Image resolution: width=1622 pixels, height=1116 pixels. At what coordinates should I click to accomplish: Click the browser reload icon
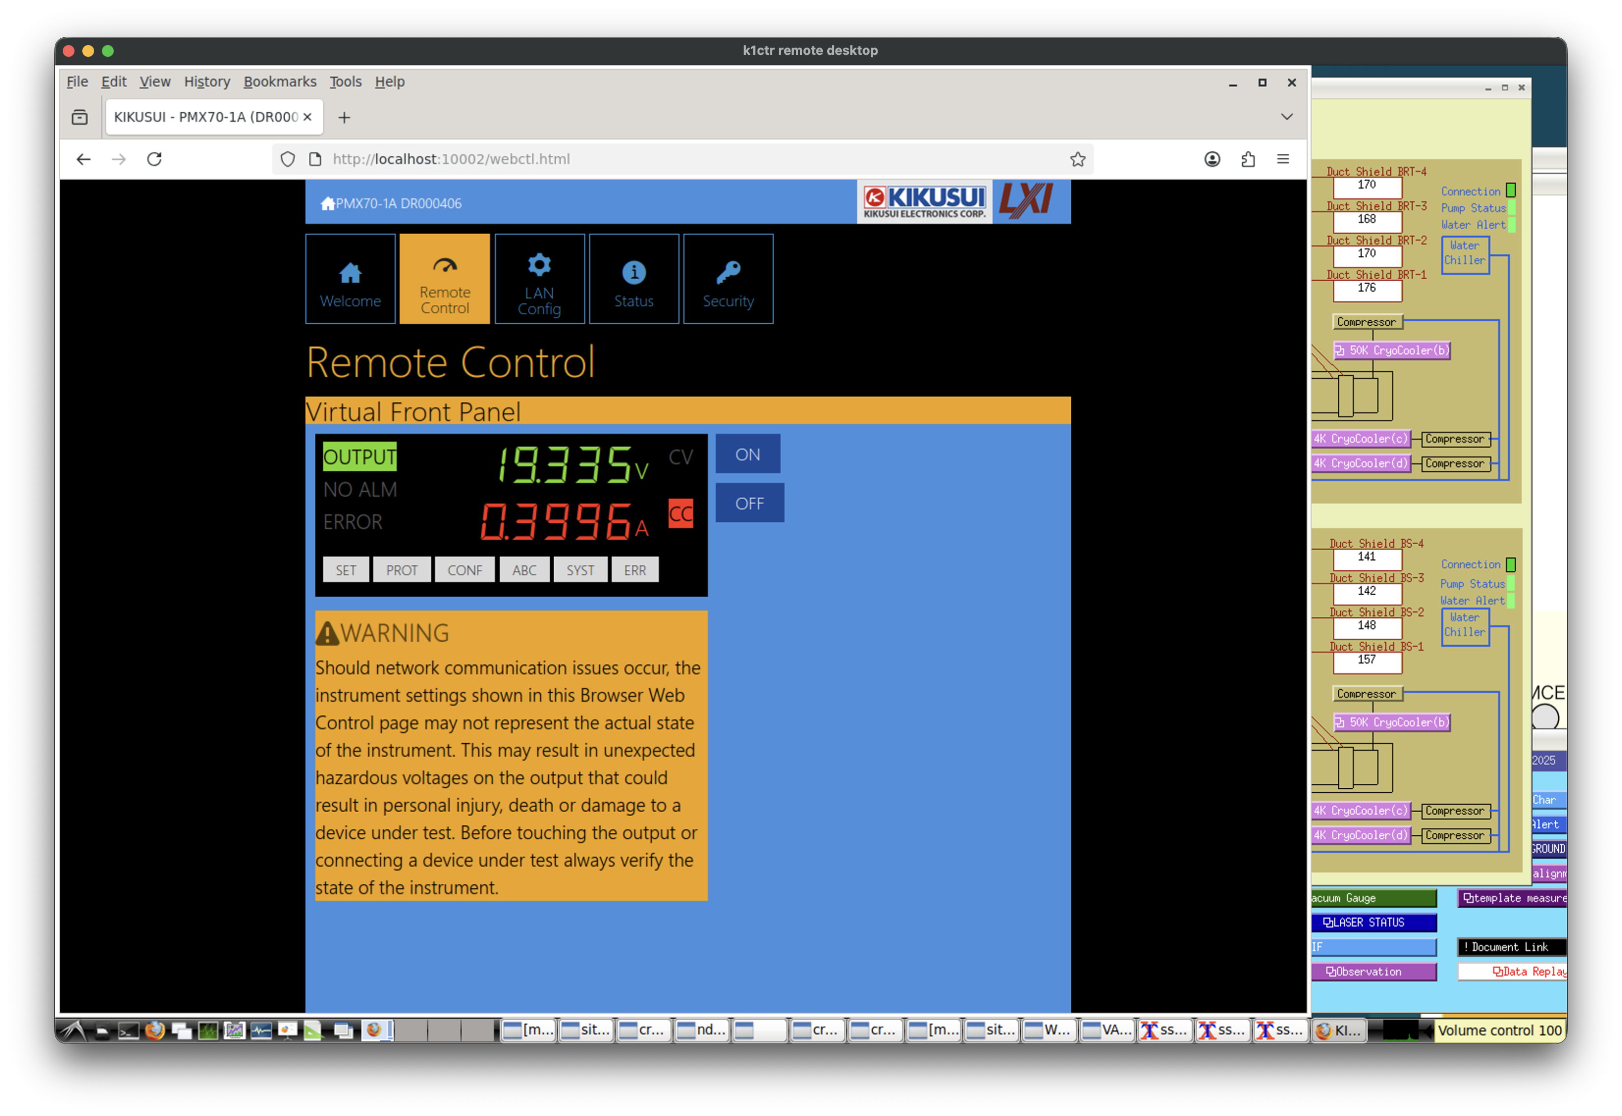154,159
